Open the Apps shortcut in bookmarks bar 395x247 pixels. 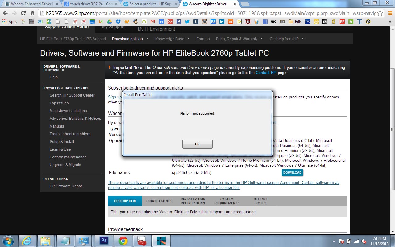coord(10,22)
